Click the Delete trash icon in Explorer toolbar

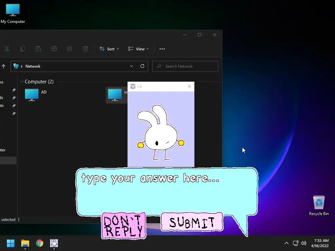click(85, 49)
